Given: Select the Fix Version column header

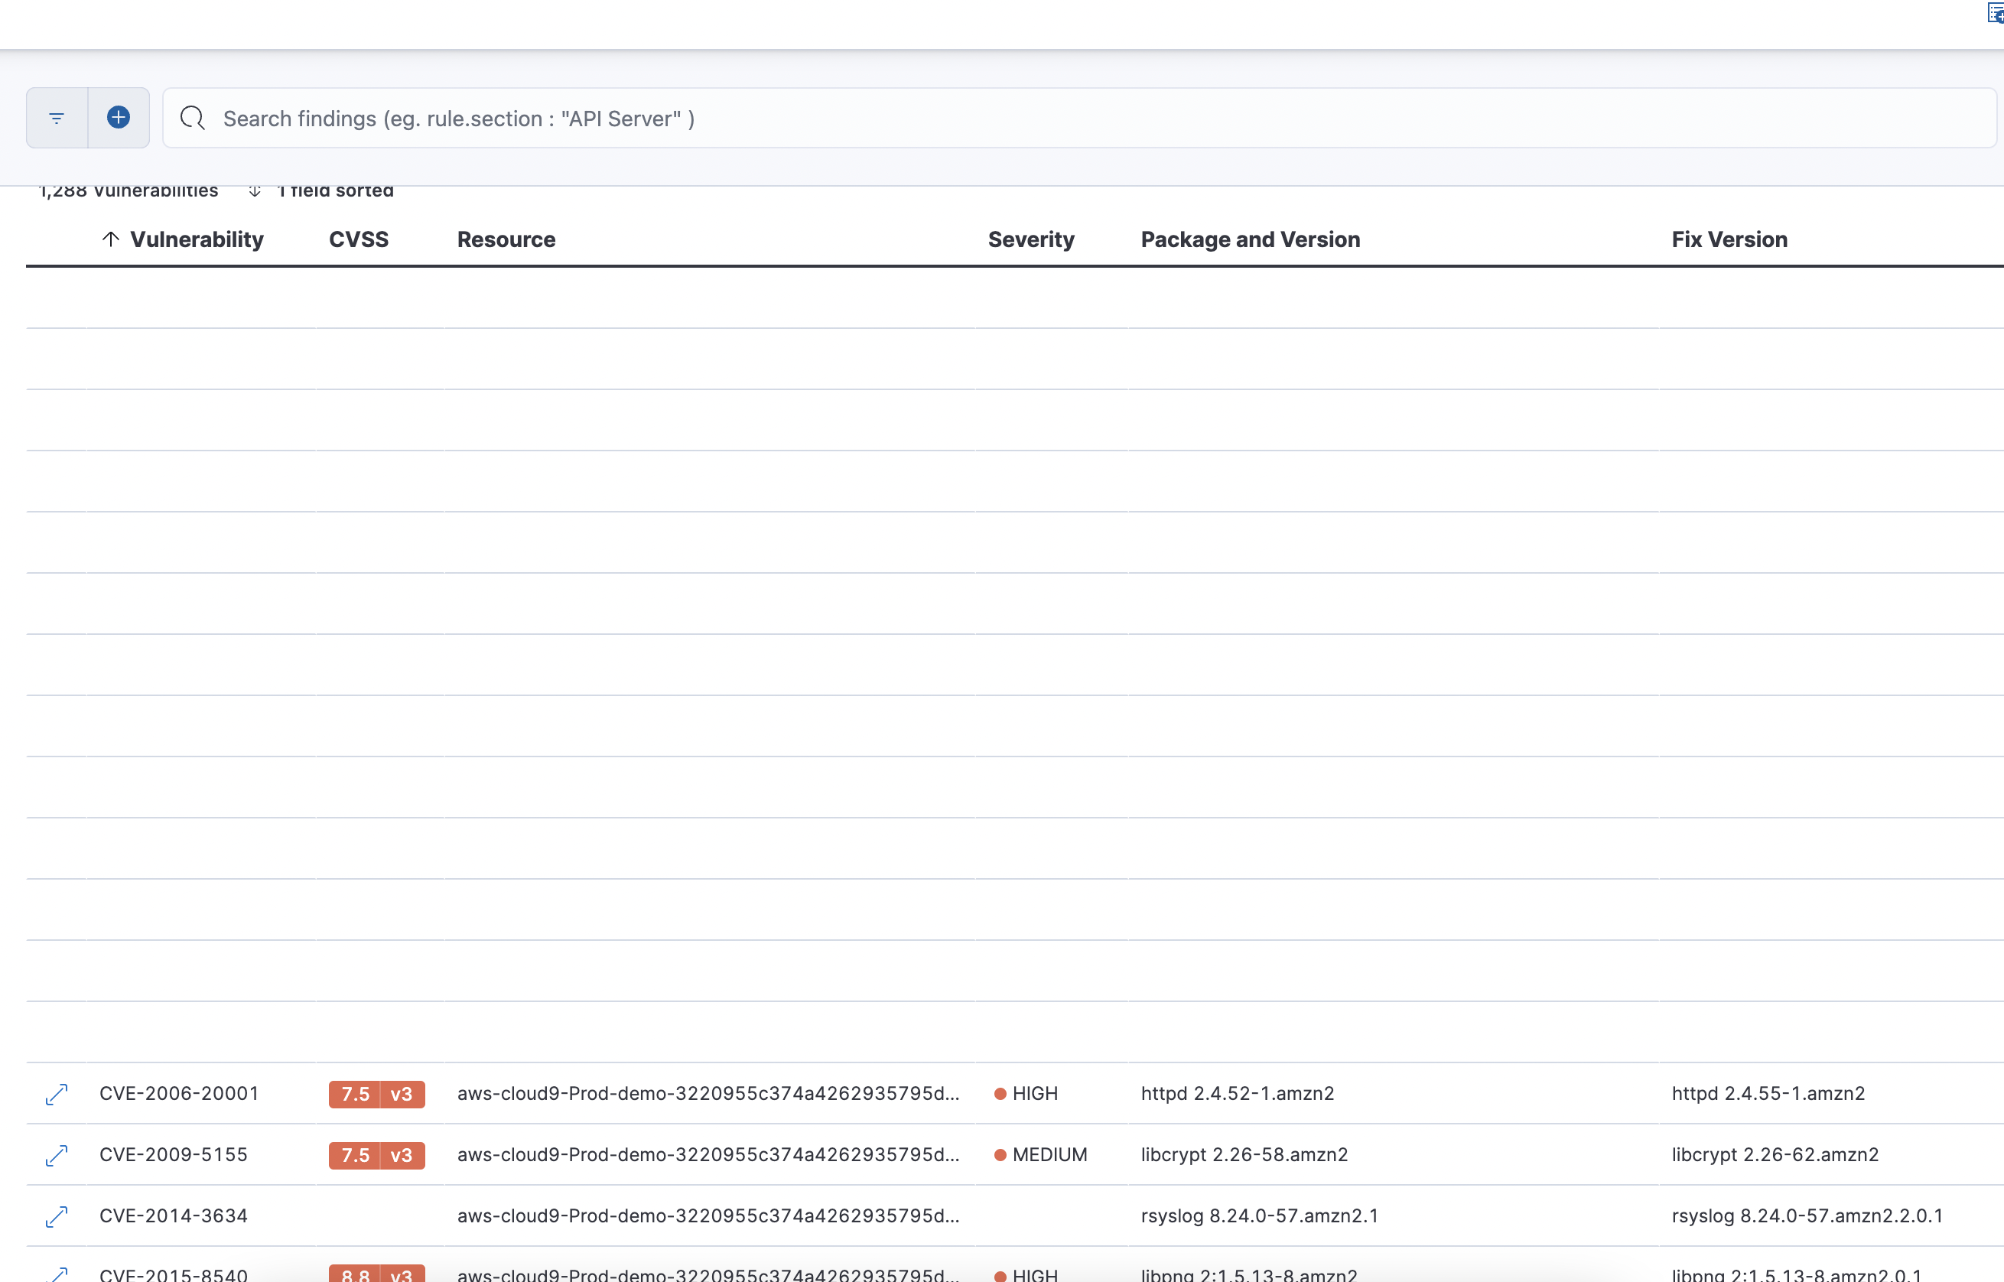Looking at the screenshot, I should click(1729, 239).
